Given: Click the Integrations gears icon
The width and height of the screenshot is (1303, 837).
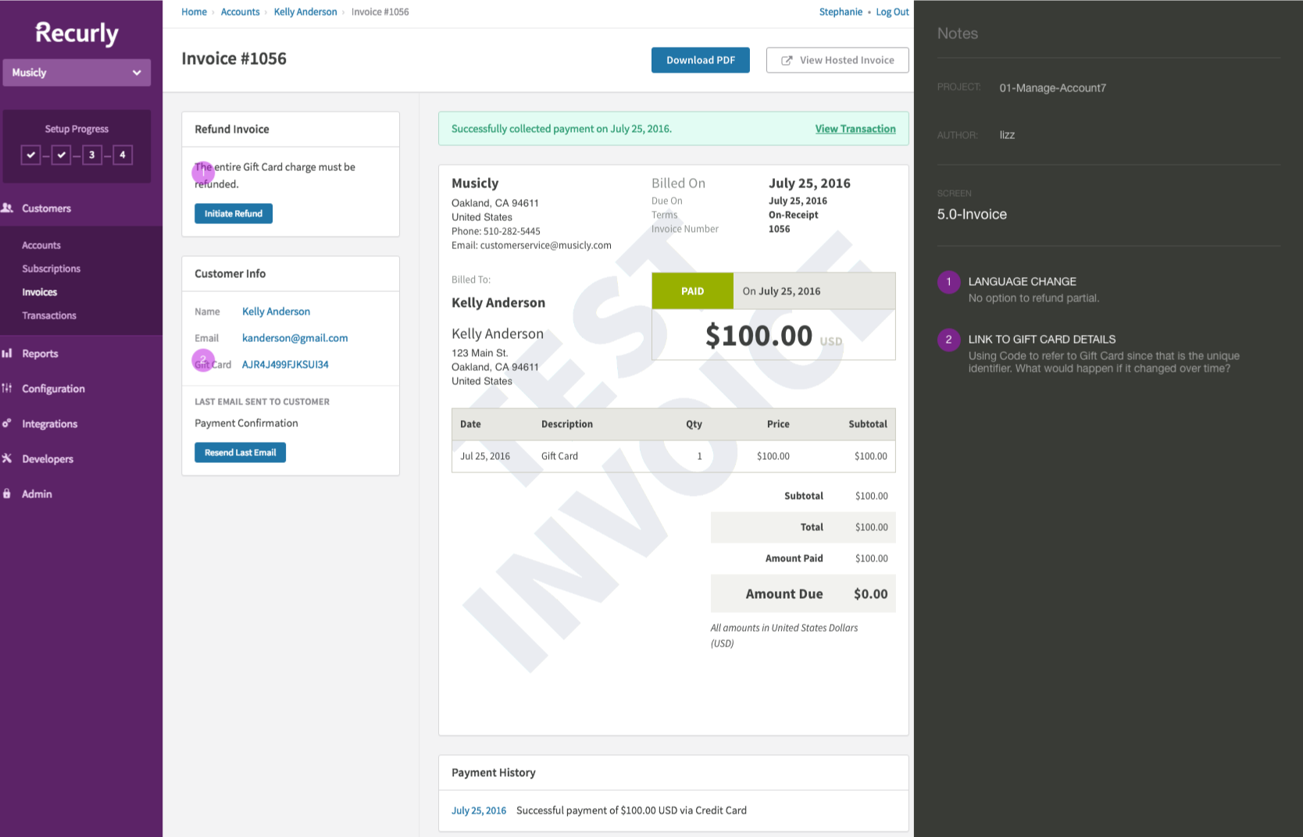Looking at the screenshot, I should pos(7,423).
